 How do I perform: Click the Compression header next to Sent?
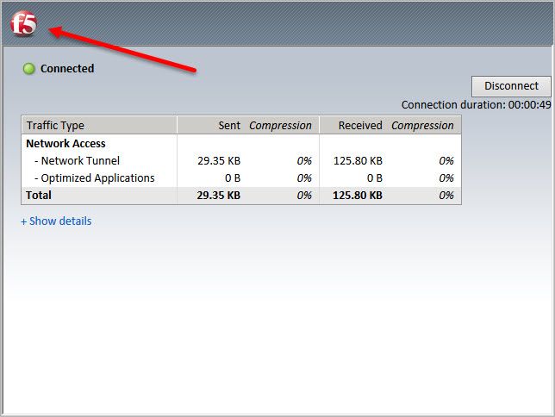point(280,125)
